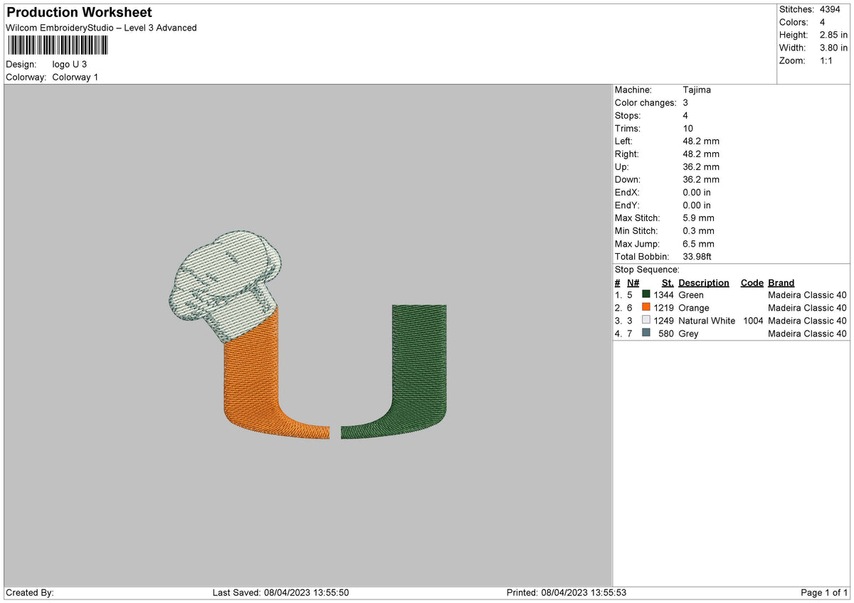Click the barcode under the worksheet title
Screen dimensions: 854x603
pyautogui.click(x=58, y=46)
